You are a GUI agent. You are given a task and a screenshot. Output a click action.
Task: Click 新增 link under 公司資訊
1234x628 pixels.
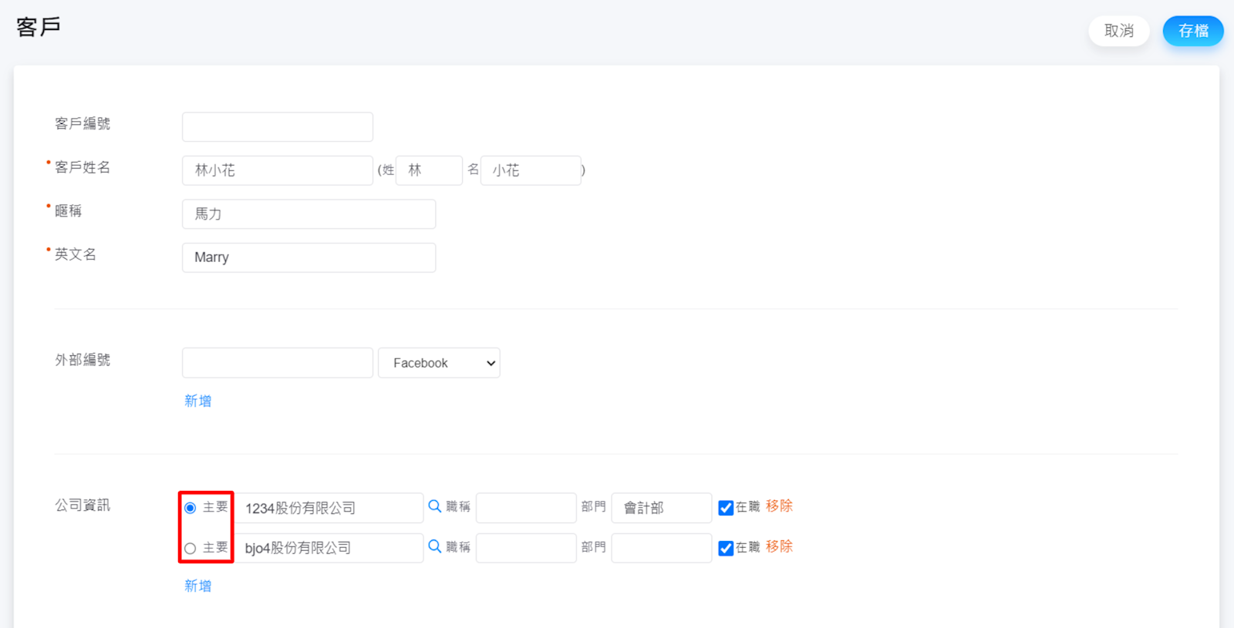197,586
